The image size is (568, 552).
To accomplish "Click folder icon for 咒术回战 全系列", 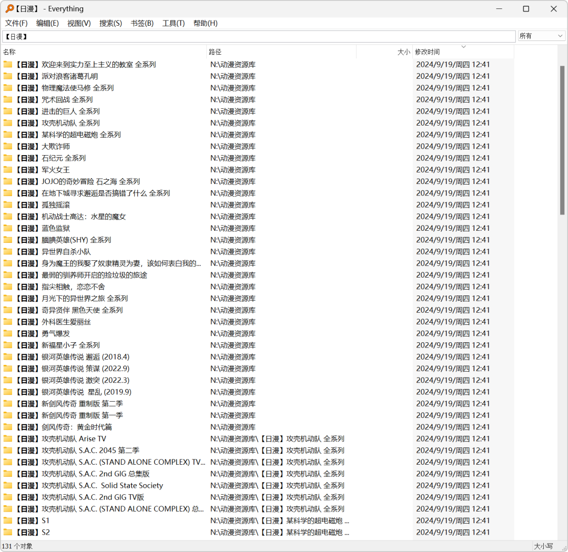I will tap(7, 99).
